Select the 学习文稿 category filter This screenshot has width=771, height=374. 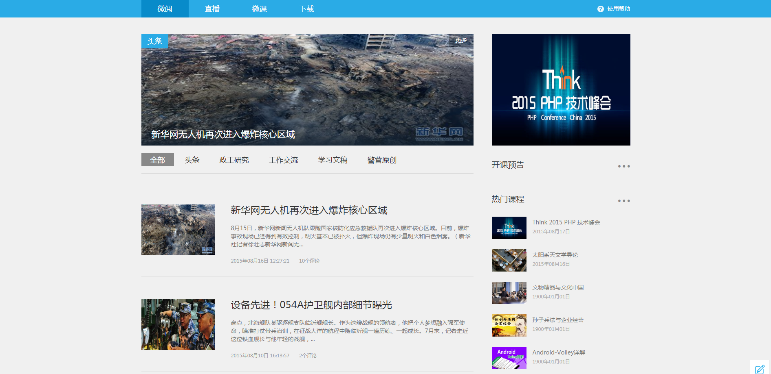click(x=333, y=160)
